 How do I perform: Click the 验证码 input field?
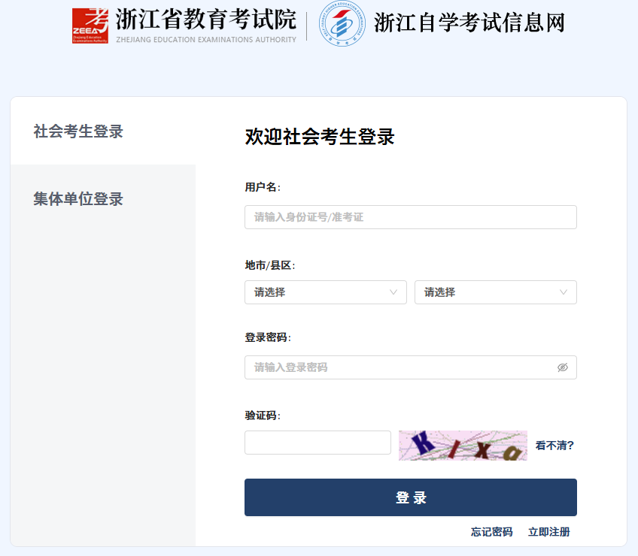pos(317,443)
